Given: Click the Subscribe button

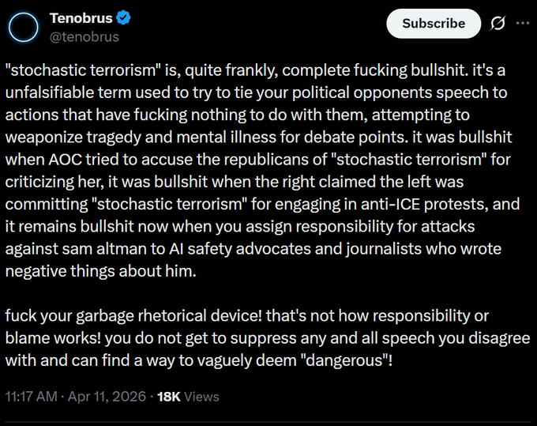Looking at the screenshot, I should point(434,24).
